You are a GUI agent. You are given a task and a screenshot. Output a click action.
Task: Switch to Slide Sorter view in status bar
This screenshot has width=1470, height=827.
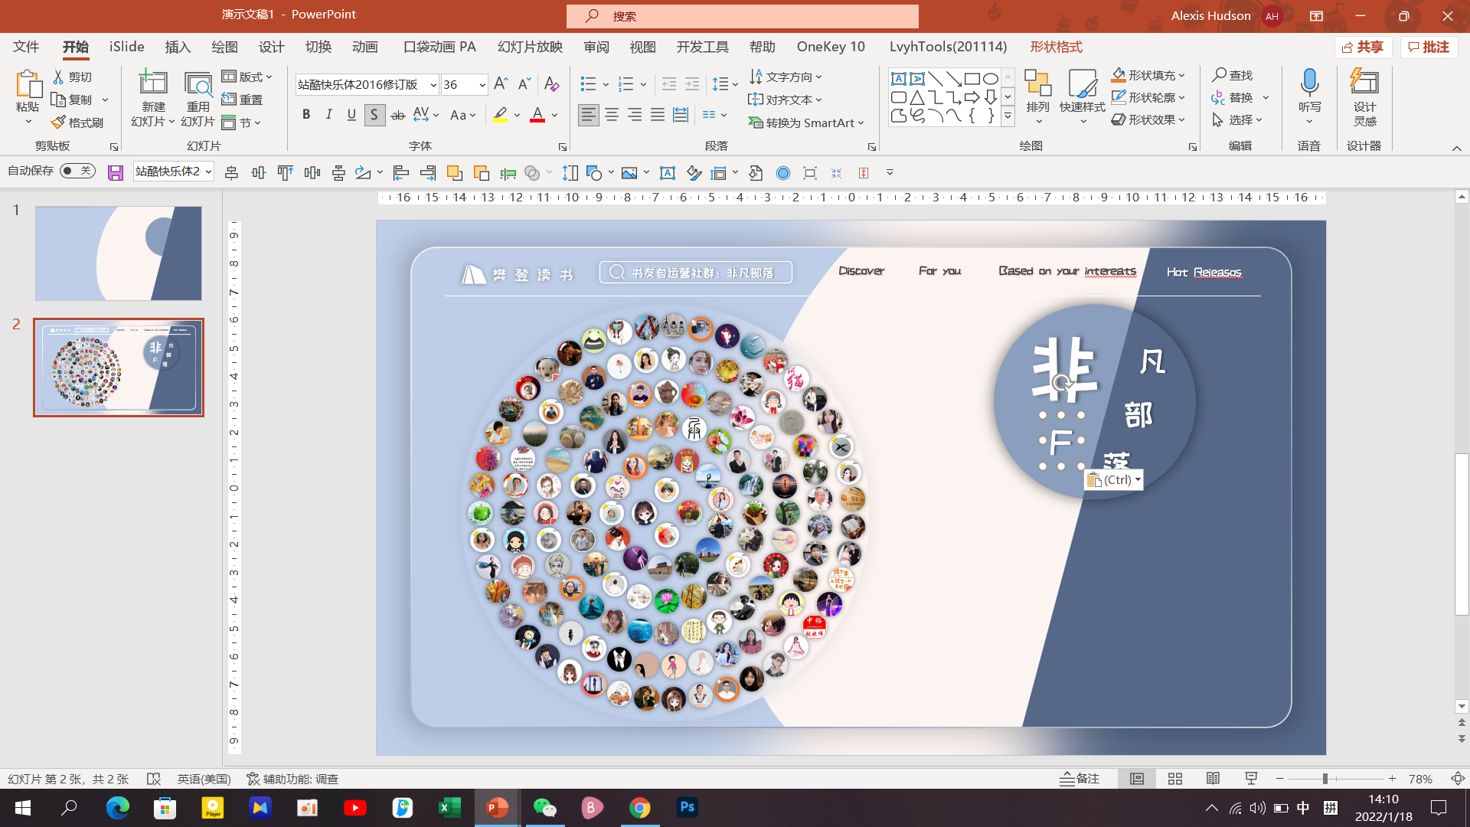[x=1175, y=779]
